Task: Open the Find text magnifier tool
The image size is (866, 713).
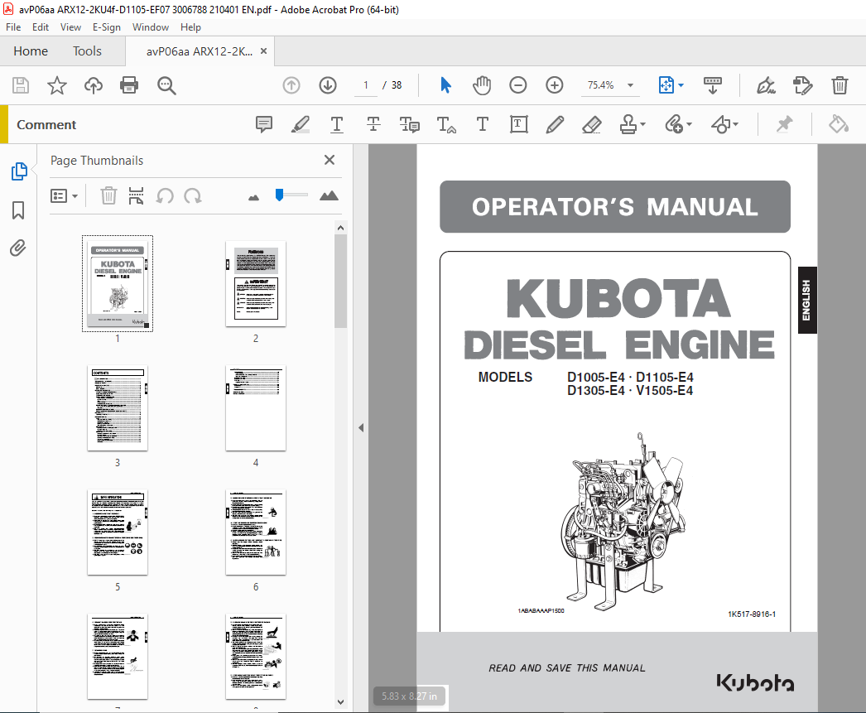Action: click(166, 85)
